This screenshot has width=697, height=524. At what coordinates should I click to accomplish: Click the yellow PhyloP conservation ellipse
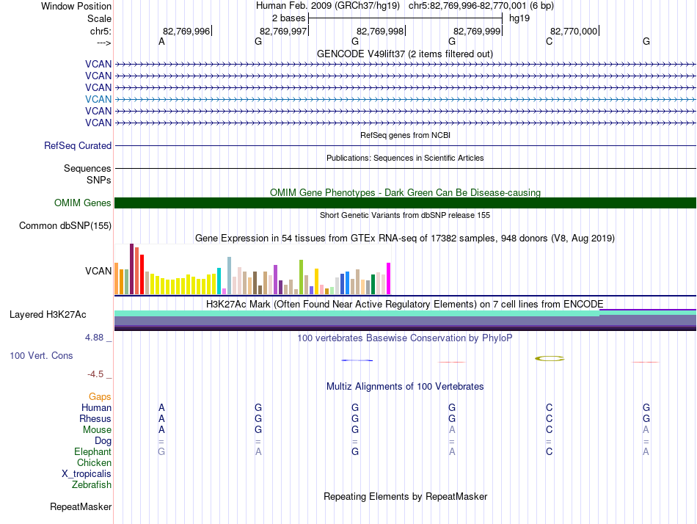(x=550, y=358)
